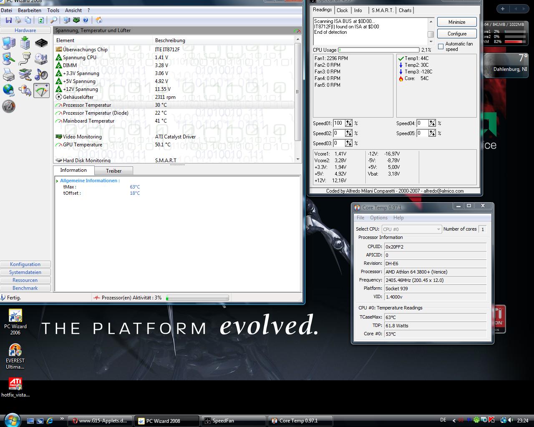Open the System summary computer icon
The image size is (534, 427).
pyautogui.click(x=9, y=43)
